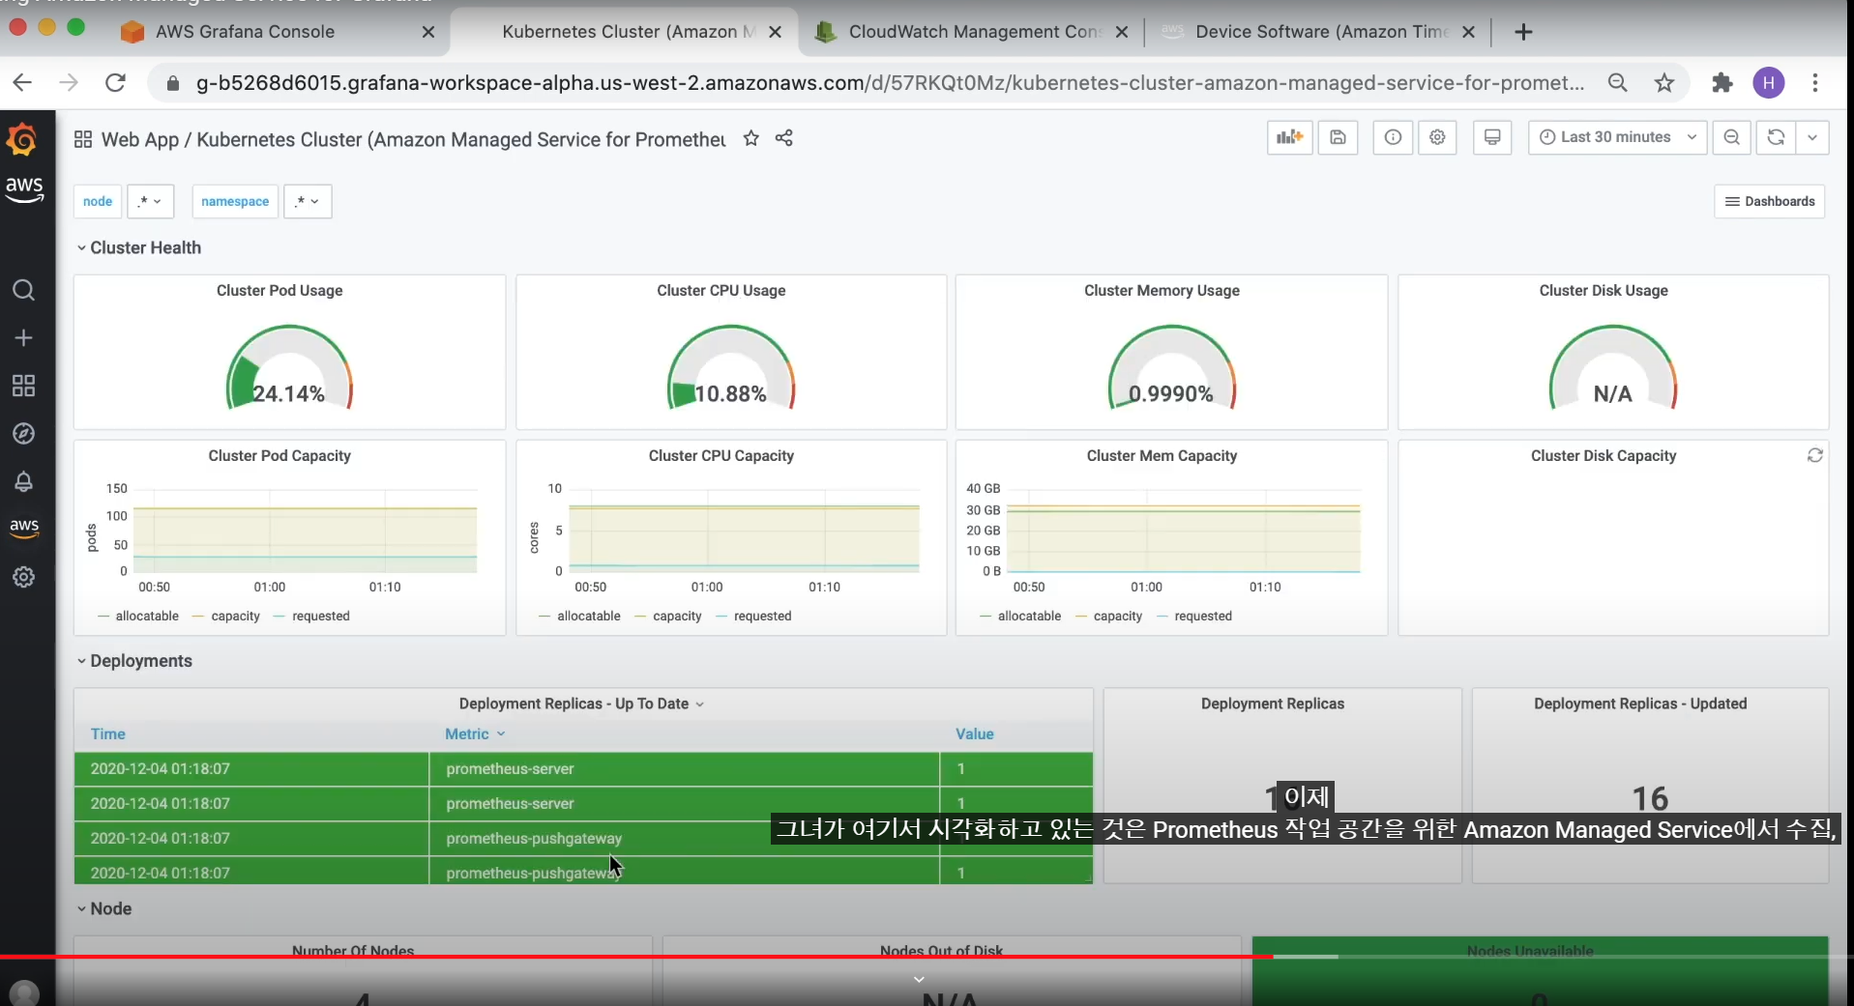Open the Alerting bell icon
Image resolution: width=1854 pixels, height=1006 pixels.
[23, 481]
